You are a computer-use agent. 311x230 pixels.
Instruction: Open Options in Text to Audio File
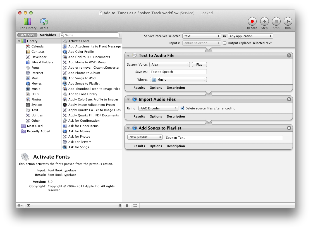(x=156, y=88)
